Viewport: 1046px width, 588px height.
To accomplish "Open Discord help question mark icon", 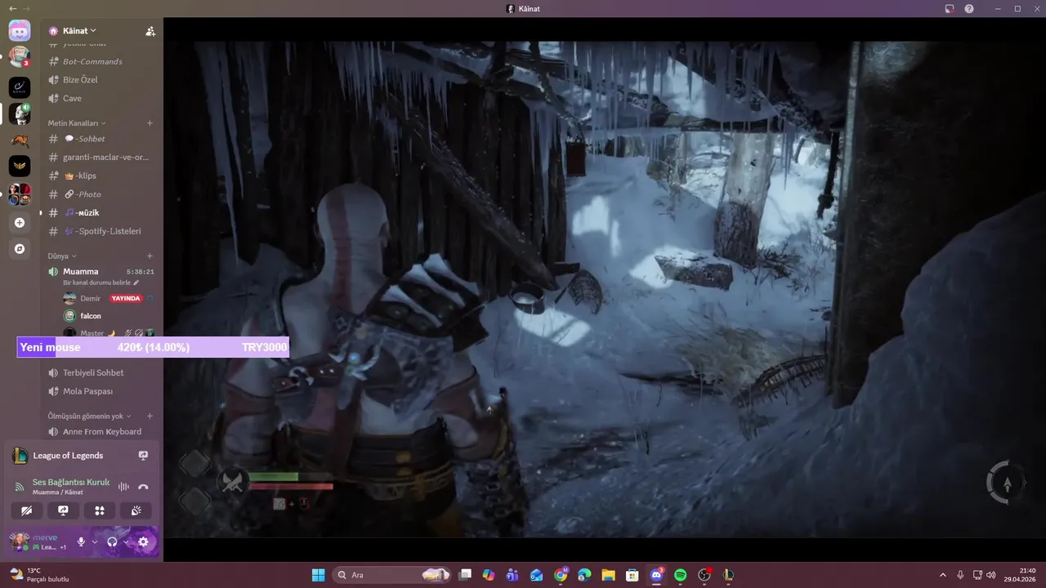I will click(x=969, y=8).
